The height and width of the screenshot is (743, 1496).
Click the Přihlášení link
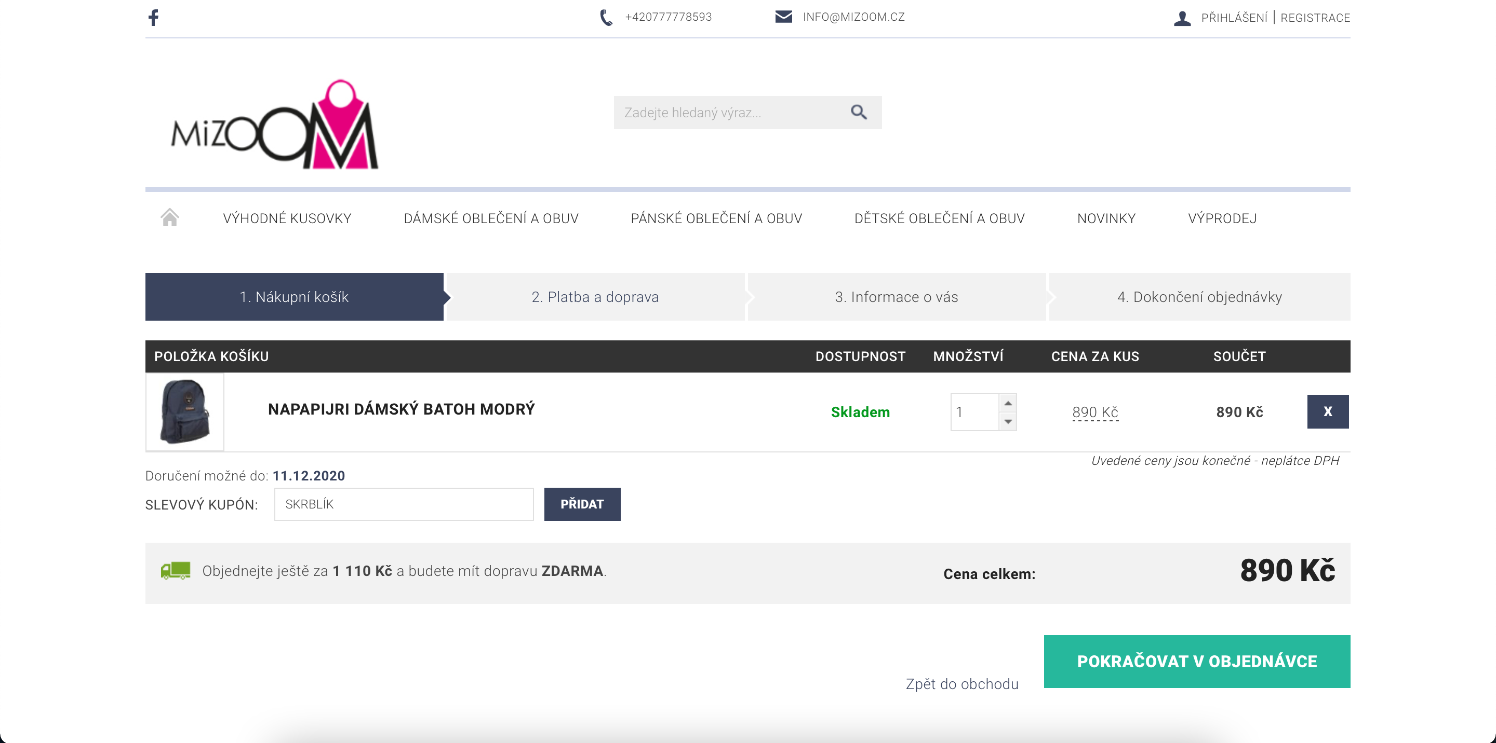coord(1234,18)
